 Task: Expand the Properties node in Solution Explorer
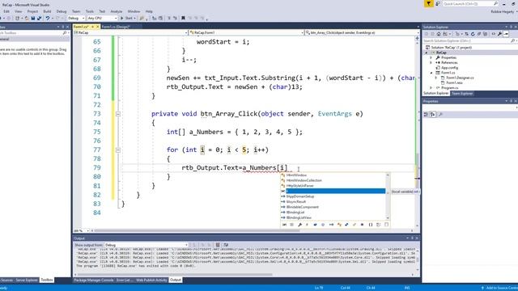pos(431,57)
